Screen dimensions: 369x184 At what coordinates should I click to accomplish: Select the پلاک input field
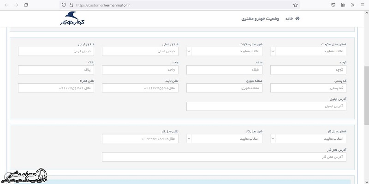[56, 70]
